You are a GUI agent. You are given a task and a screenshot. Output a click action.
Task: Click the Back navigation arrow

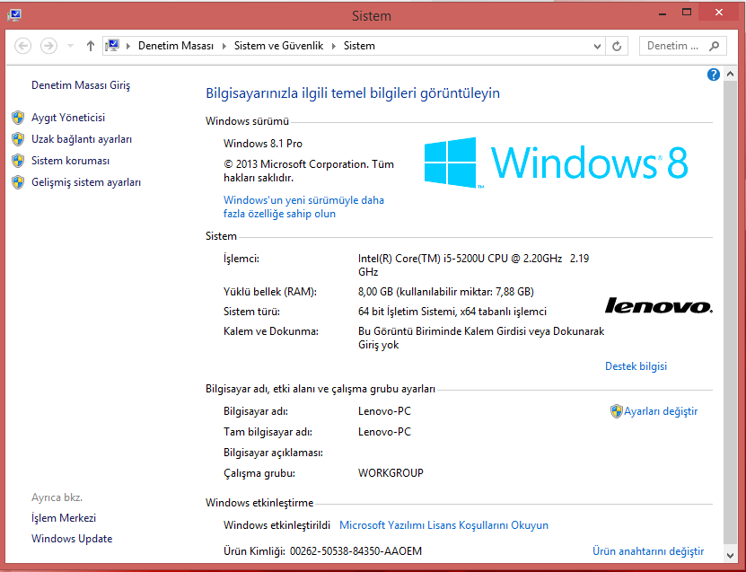[x=22, y=46]
